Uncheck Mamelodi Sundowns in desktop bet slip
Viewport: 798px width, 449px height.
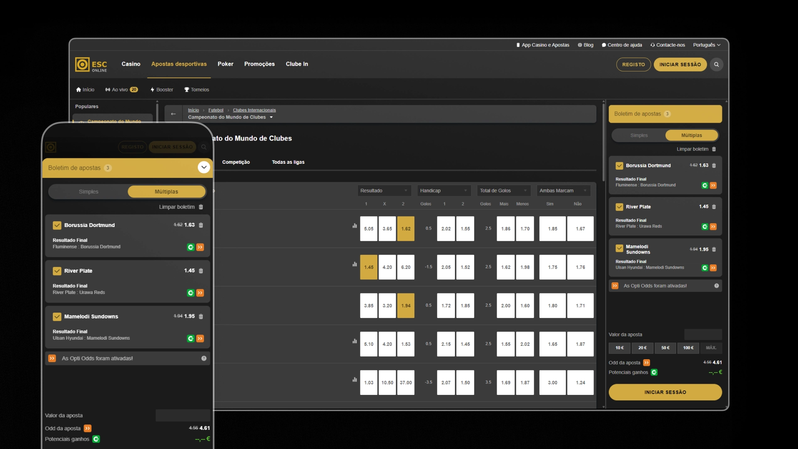coord(619,248)
